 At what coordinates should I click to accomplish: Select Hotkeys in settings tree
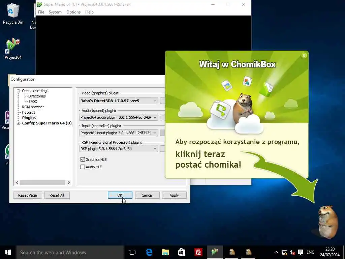point(28,112)
